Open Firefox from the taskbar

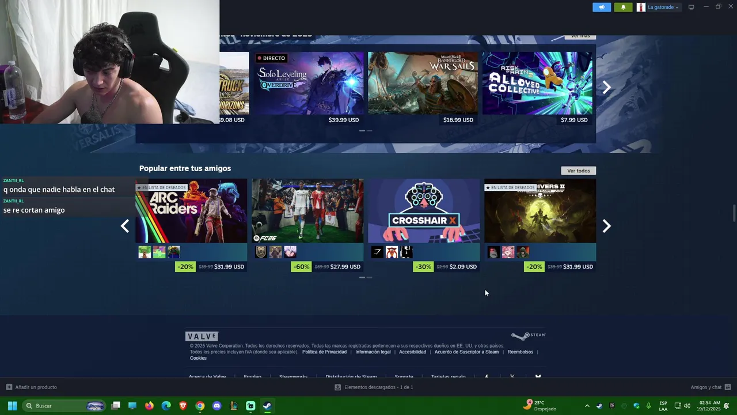(x=149, y=406)
